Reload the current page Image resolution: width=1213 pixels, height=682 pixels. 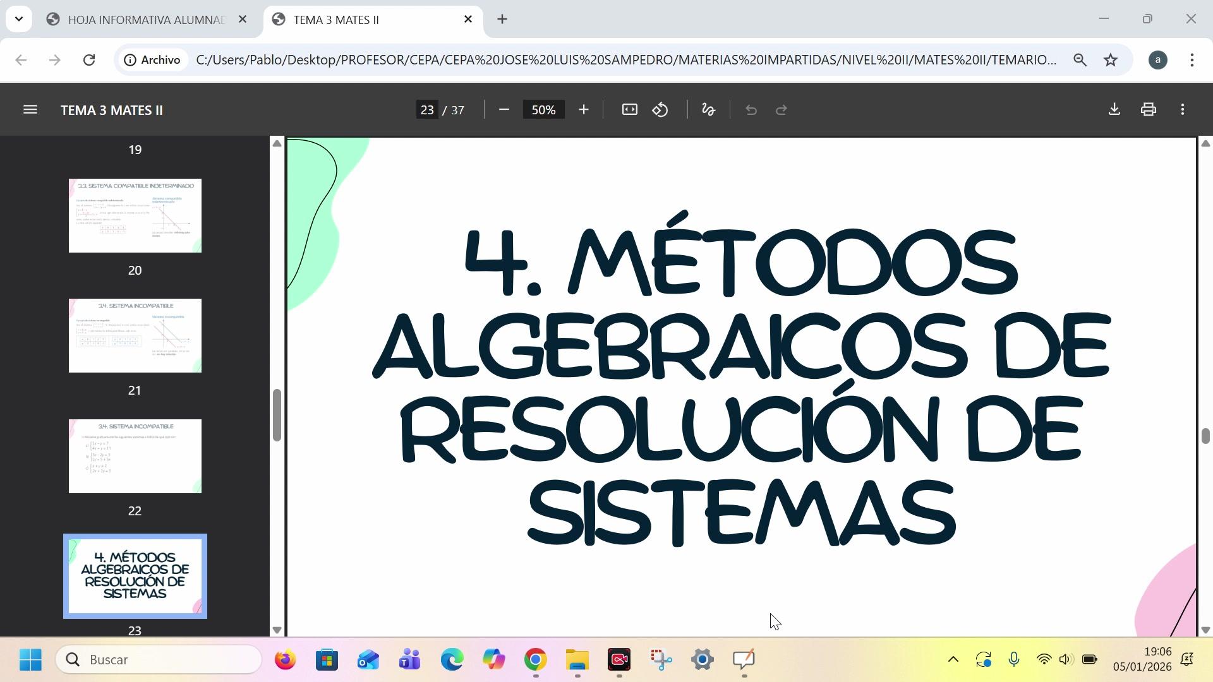point(89,60)
